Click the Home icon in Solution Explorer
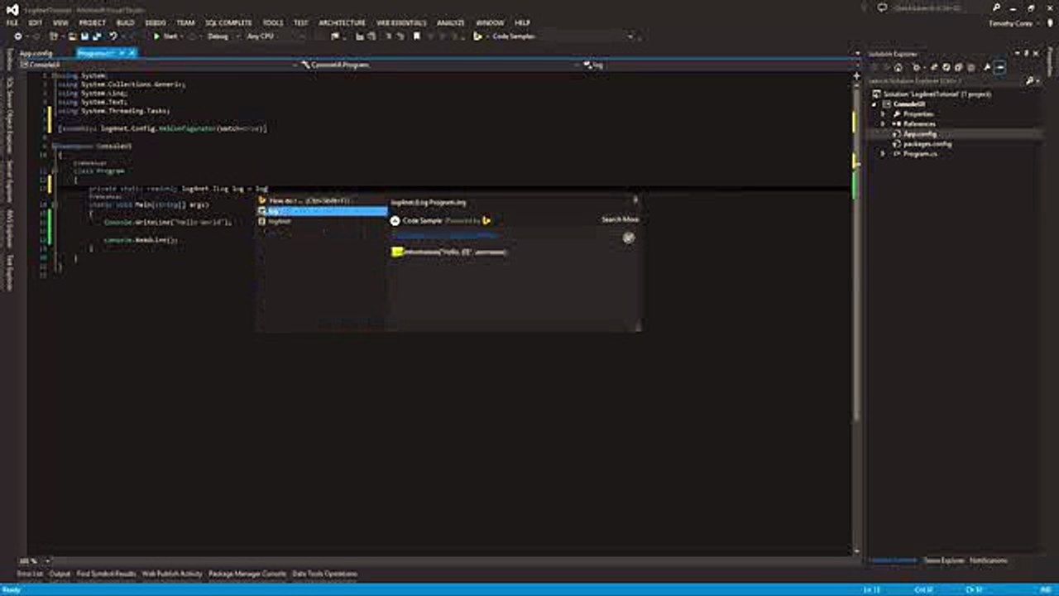Viewport: 1059px width, 596px height. [898, 68]
